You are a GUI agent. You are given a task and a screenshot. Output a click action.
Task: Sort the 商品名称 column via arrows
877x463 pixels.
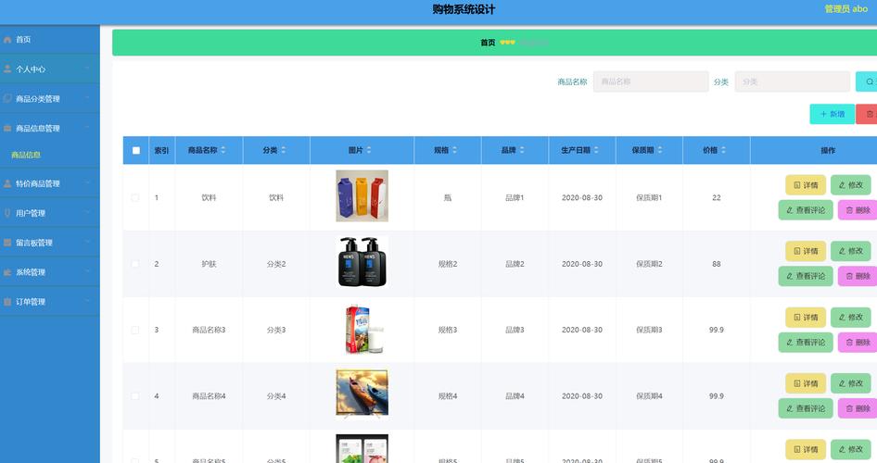(x=224, y=150)
